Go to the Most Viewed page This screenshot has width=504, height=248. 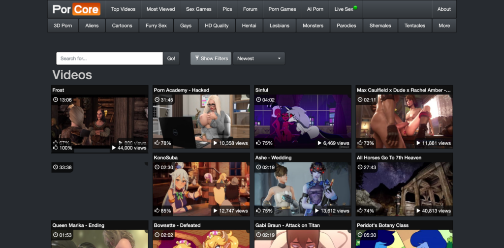click(x=161, y=9)
